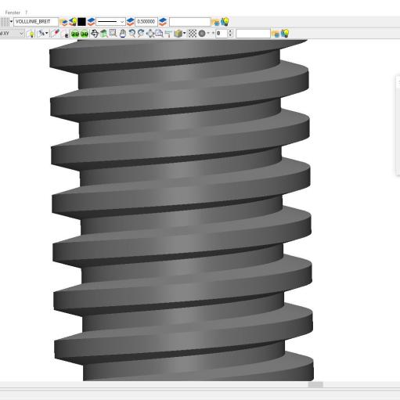Click the light bulb icon next to the XY dropdown
Image resolution: width=400 pixels, height=400 pixels.
[x=31, y=34]
